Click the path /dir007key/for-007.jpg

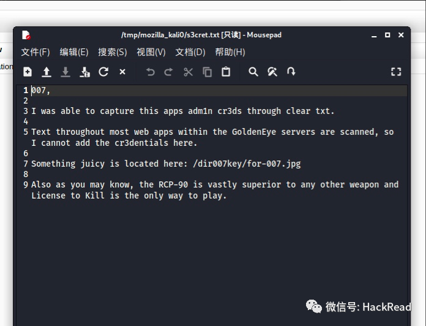click(x=247, y=164)
